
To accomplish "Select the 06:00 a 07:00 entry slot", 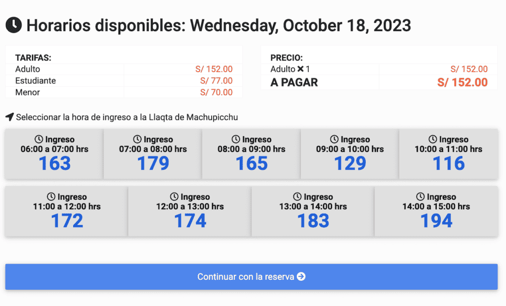I will (54, 154).
